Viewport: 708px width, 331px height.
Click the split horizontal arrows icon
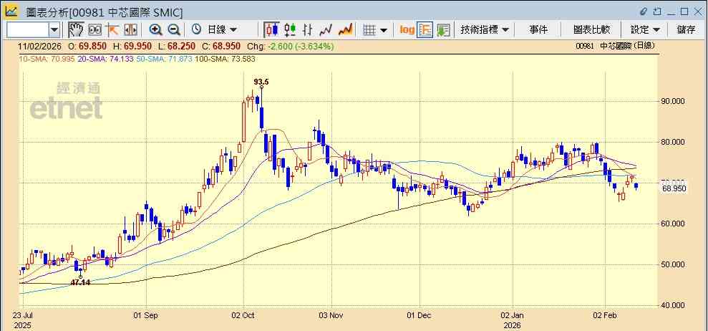pos(130,30)
